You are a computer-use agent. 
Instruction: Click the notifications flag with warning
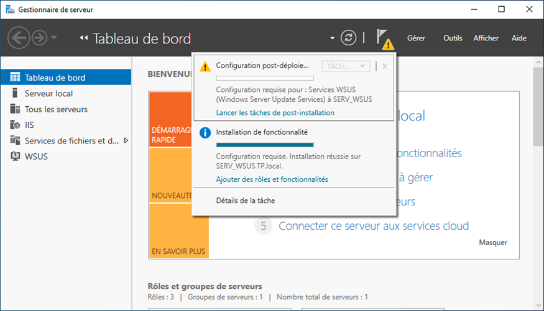click(384, 39)
